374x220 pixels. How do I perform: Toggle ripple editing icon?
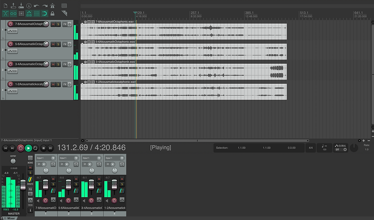click(x=21, y=13)
